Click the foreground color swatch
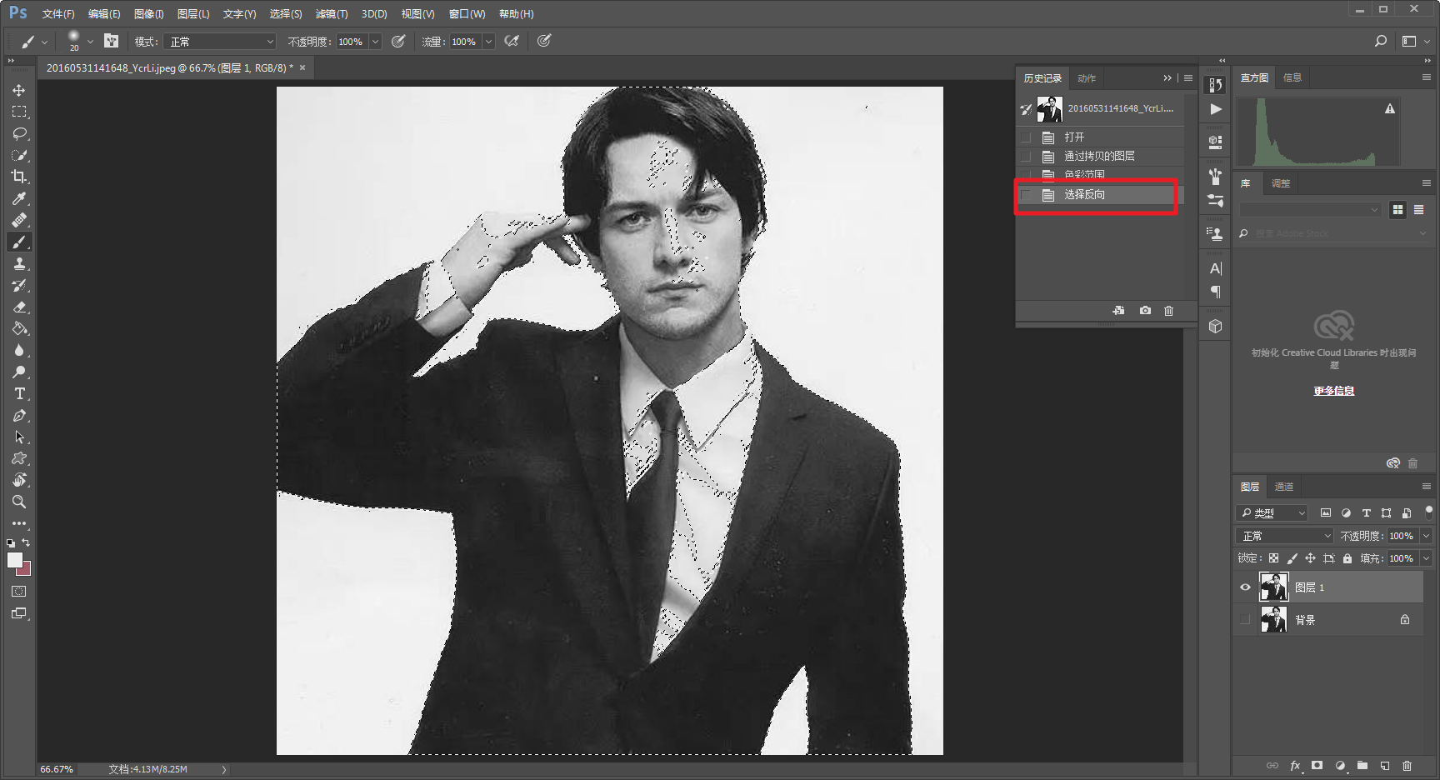Viewport: 1440px width, 780px height. click(x=14, y=559)
